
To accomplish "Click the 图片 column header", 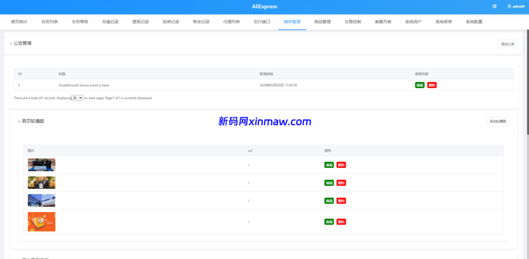I will [32, 150].
